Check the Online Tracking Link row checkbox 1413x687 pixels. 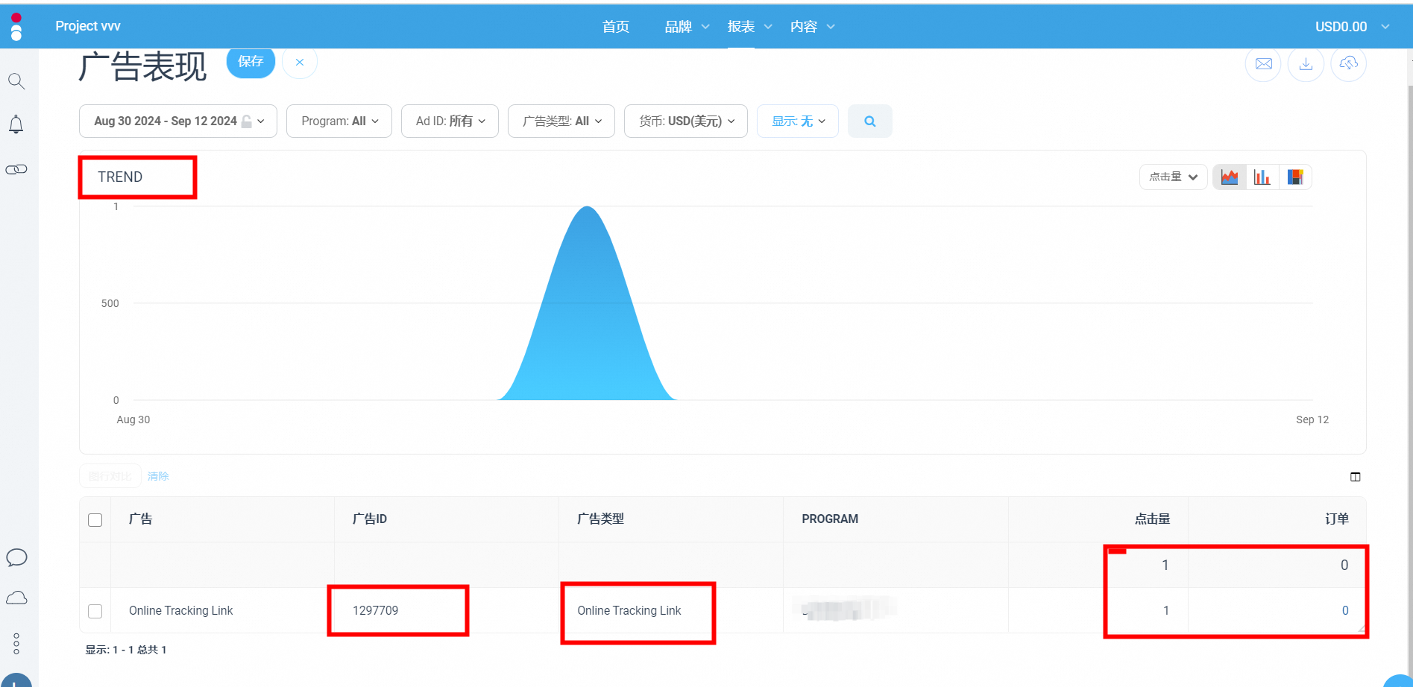click(95, 611)
